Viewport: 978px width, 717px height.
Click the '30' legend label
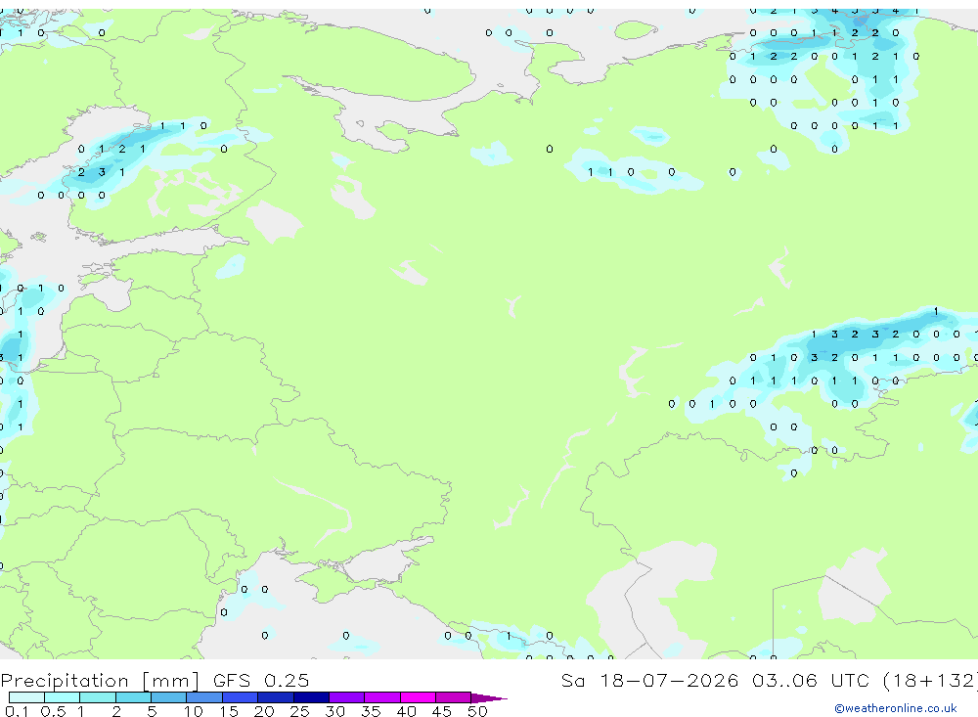334,711
